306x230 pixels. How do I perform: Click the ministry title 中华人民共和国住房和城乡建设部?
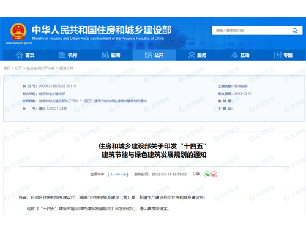102,30
